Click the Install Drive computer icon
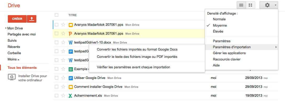The image size is (285, 110). (11, 77)
